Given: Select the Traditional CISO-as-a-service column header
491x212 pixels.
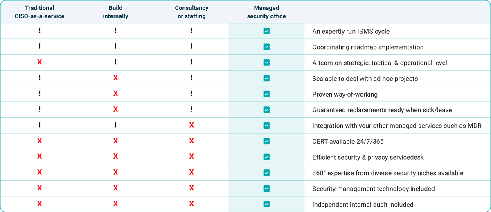Looking at the screenshot, I should 39,12.
